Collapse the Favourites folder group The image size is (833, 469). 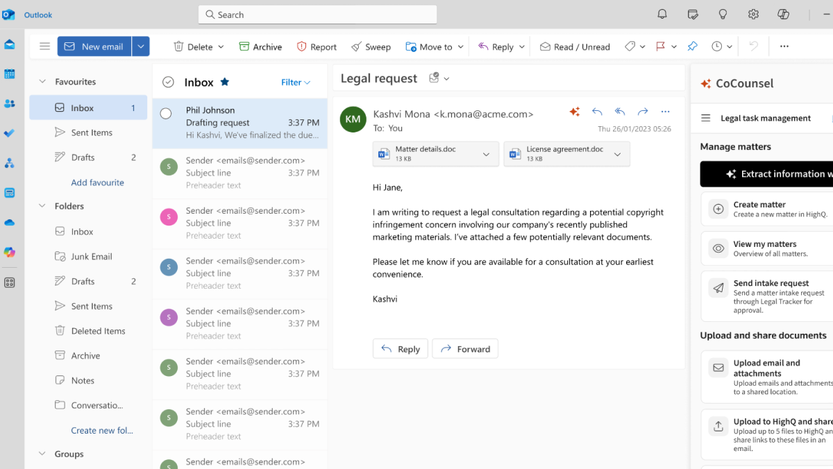[x=43, y=82]
